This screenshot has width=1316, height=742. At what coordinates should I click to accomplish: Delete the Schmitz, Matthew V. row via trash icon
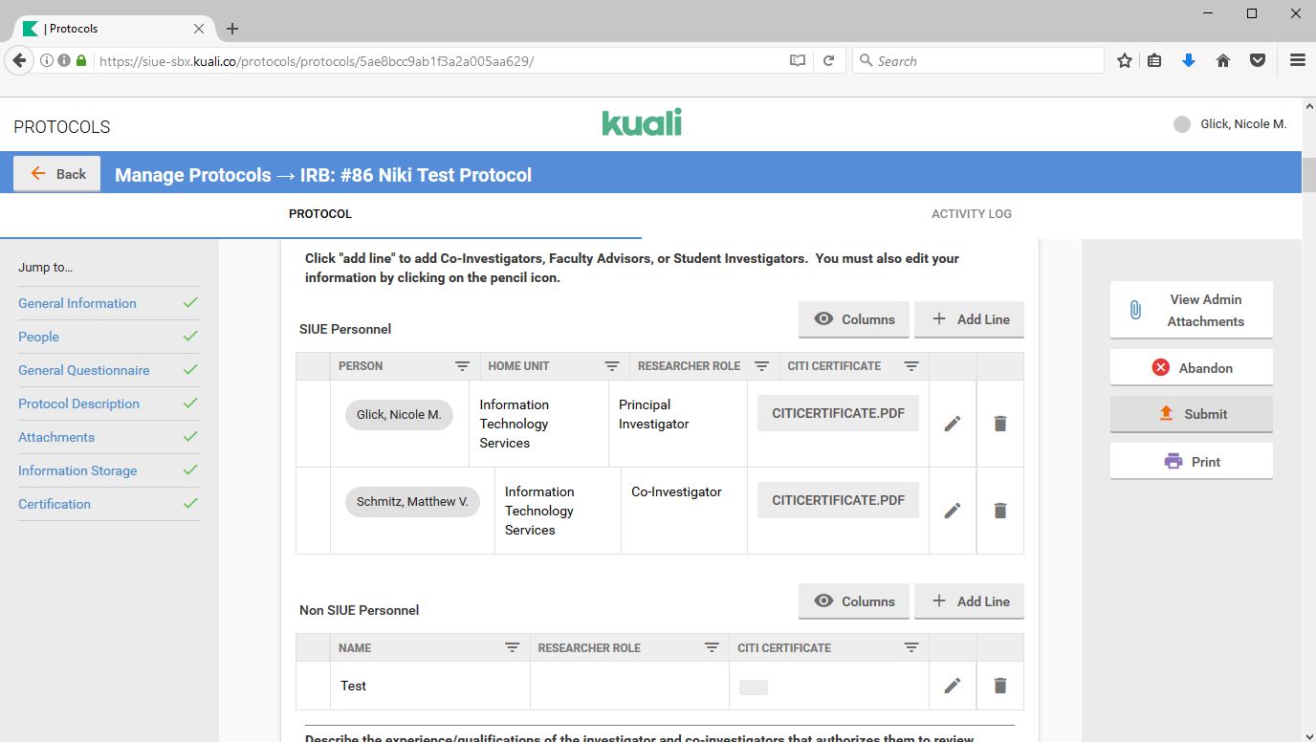(x=999, y=511)
